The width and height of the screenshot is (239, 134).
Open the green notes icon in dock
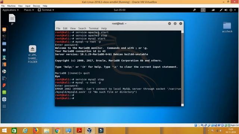(4, 92)
